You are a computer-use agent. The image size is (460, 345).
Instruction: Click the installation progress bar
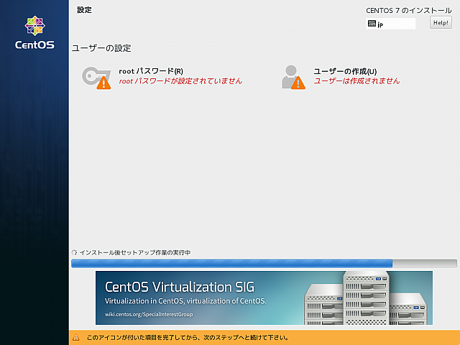click(x=264, y=263)
